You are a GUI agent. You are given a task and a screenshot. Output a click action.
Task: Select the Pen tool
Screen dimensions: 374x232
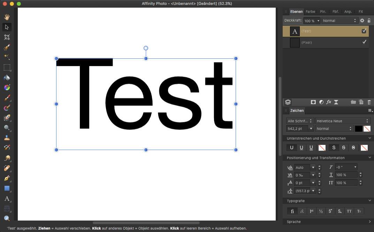coord(7,178)
